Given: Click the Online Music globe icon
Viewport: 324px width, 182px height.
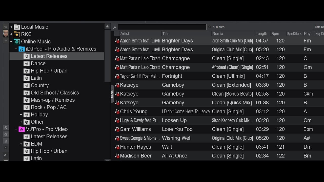Looking at the screenshot, I should [17, 41].
